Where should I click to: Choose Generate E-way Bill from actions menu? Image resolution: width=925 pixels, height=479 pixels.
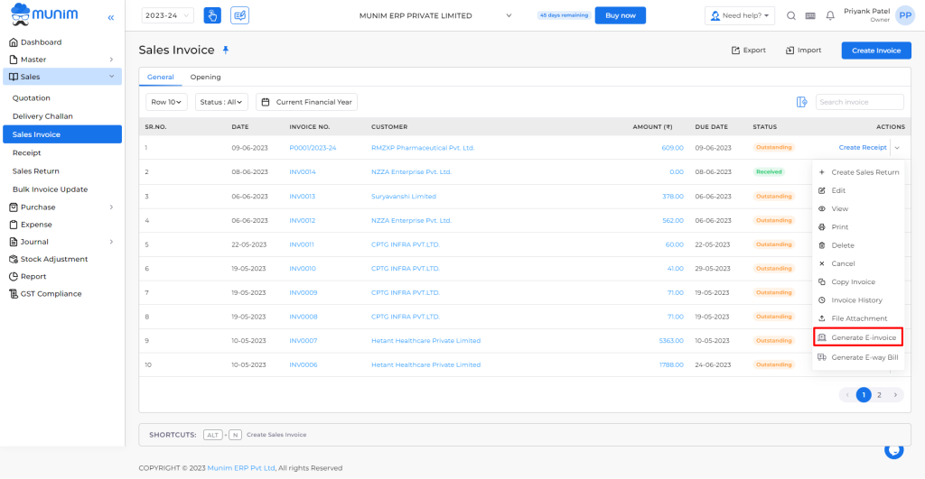(858, 357)
